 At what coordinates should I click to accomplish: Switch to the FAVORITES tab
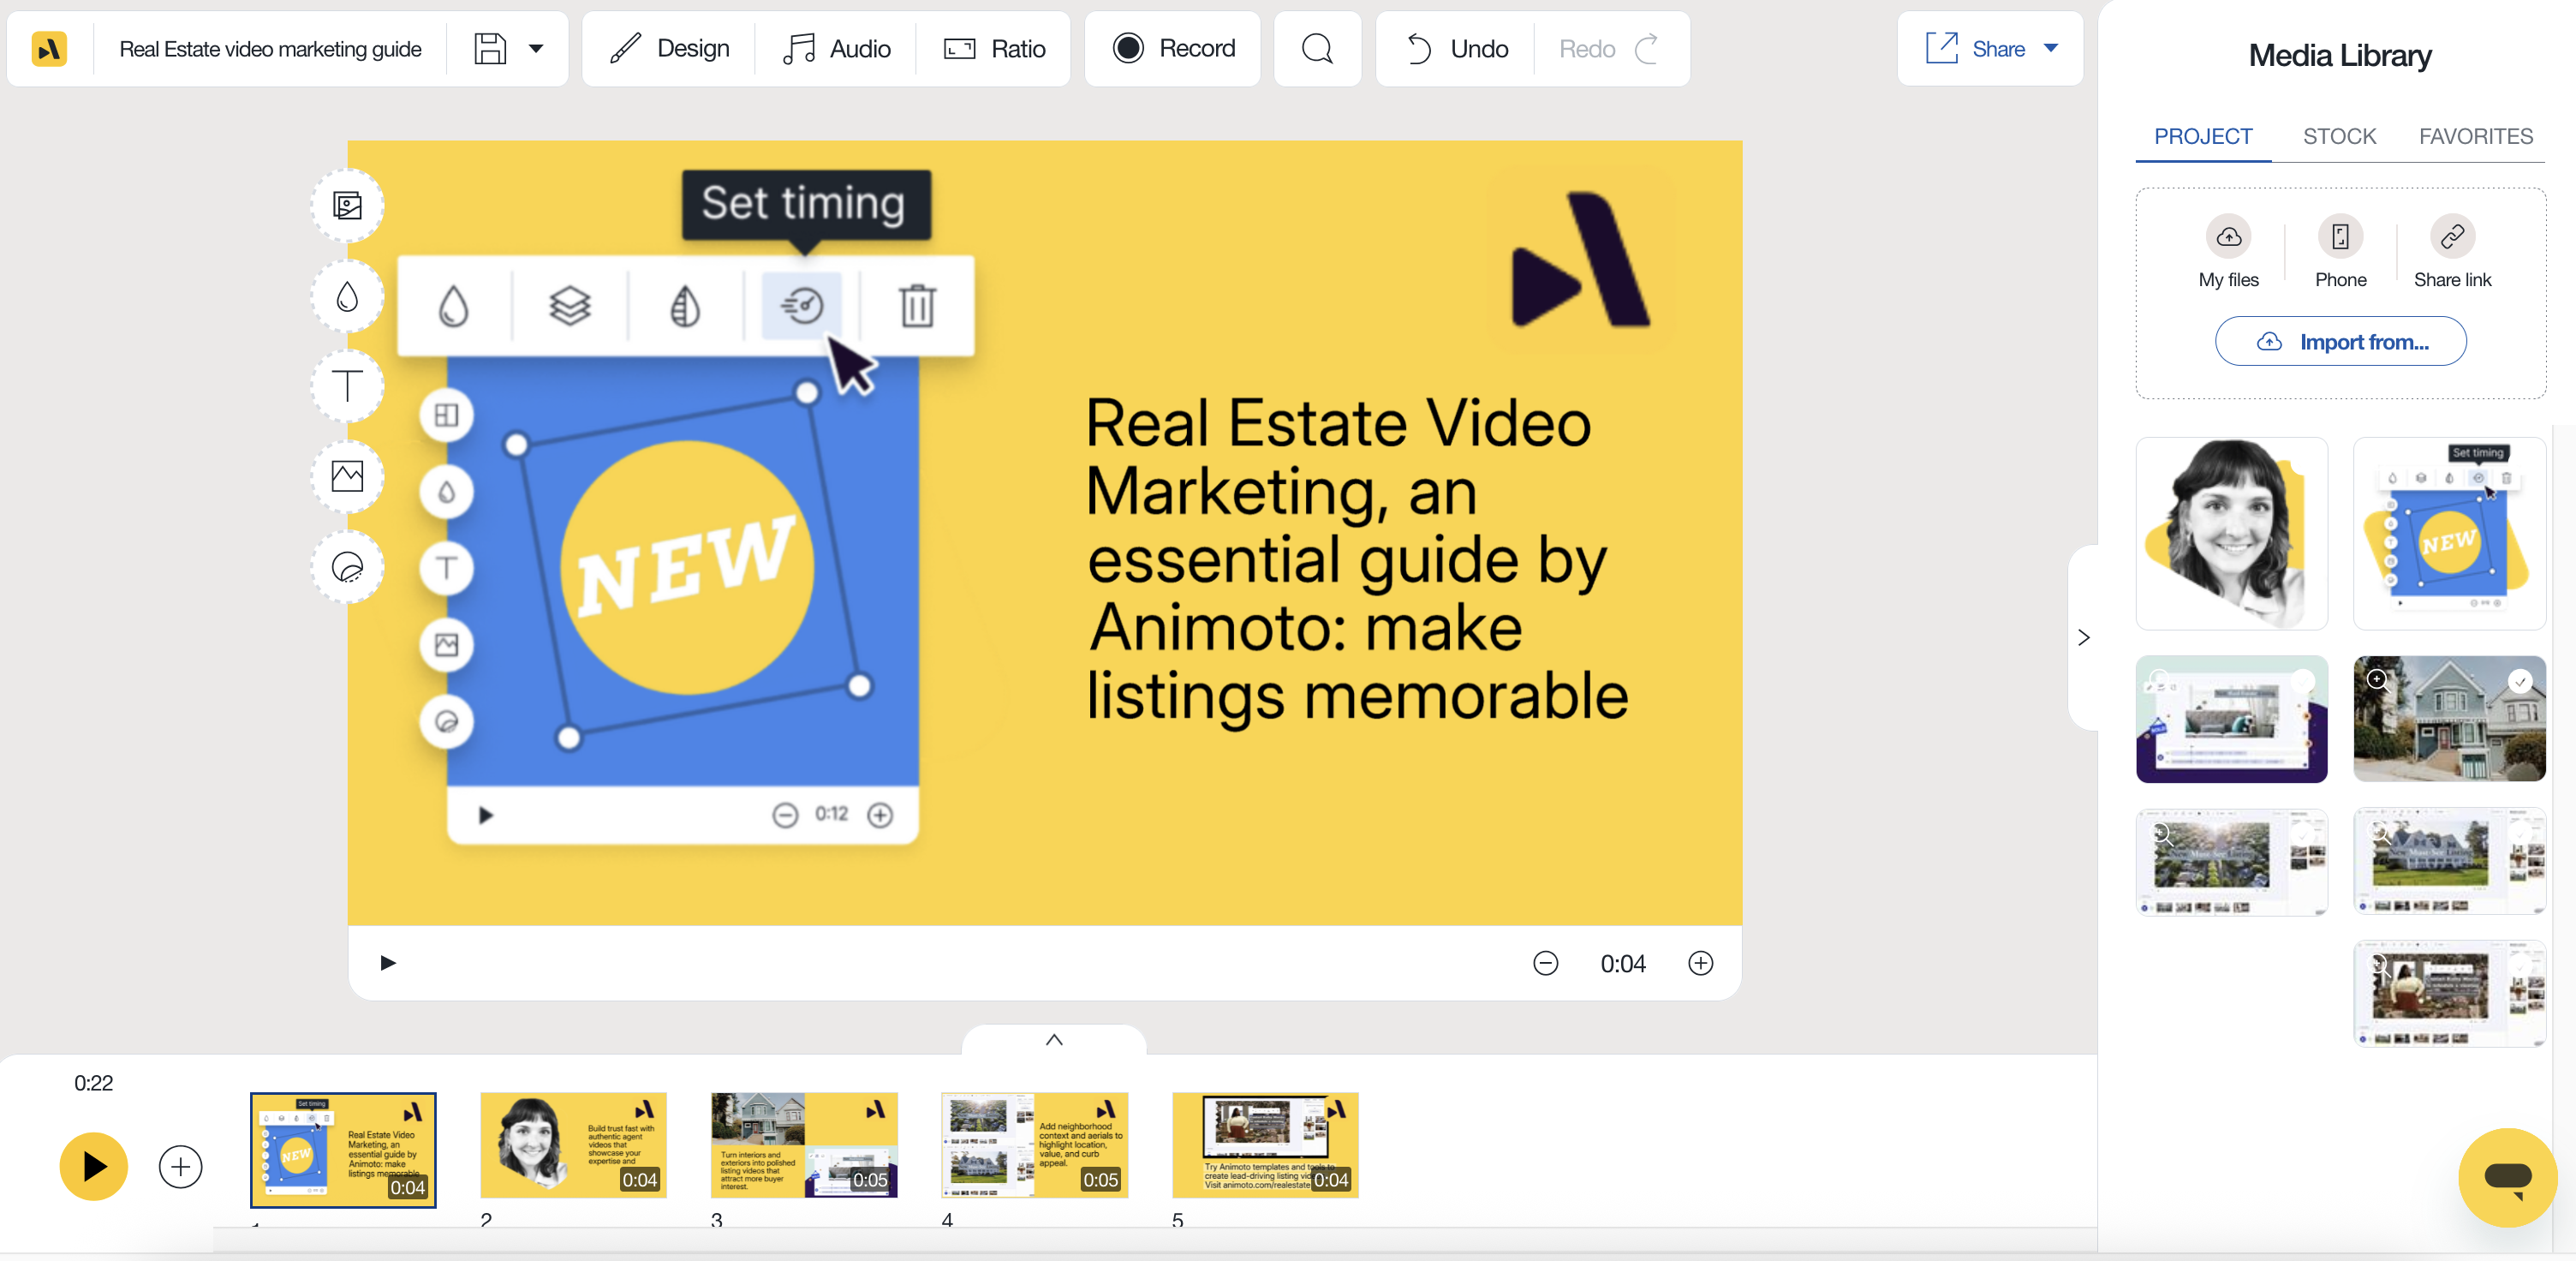coord(2475,136)
